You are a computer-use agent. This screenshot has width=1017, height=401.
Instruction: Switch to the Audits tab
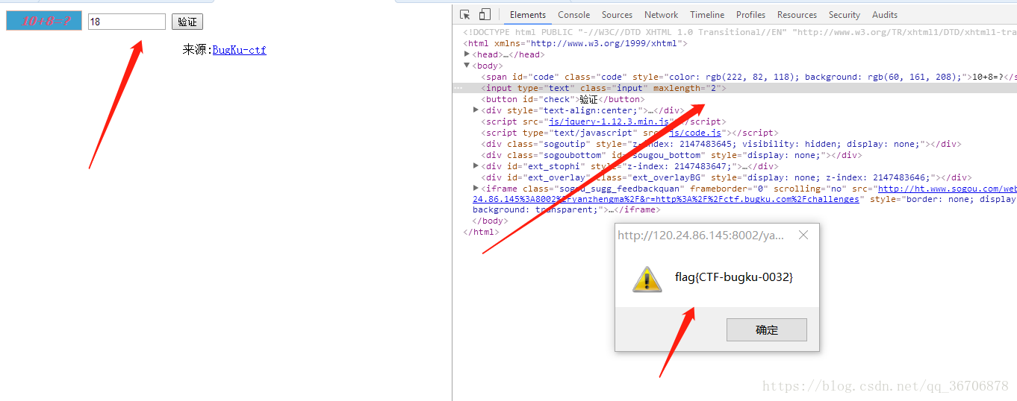(x=885, y=15)
